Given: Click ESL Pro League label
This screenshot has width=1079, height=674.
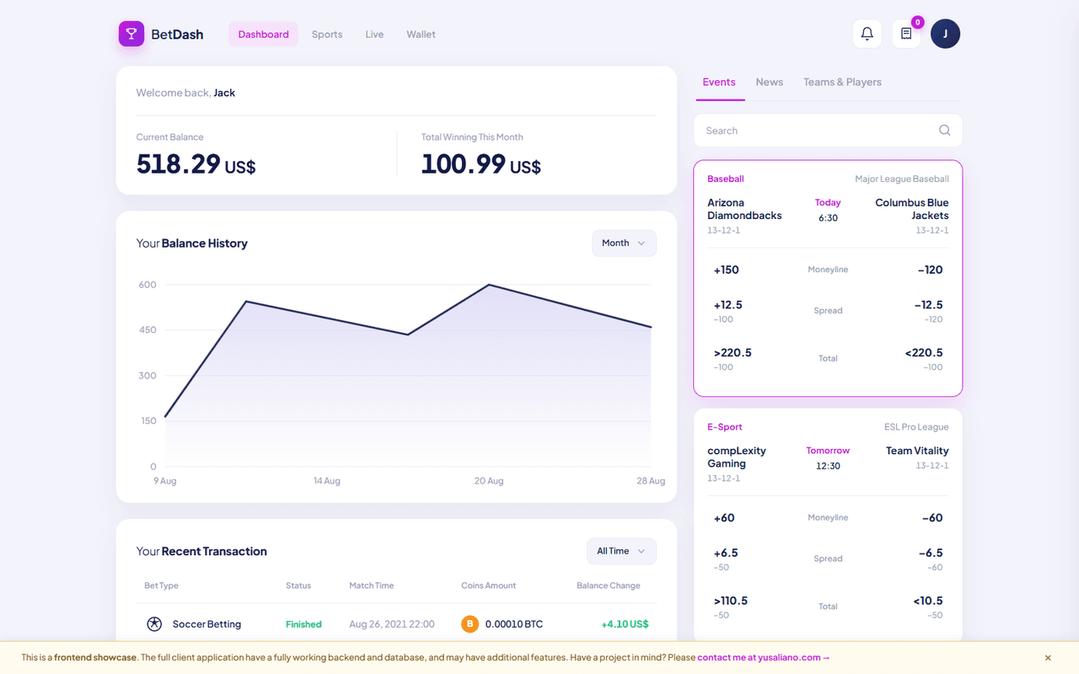Looking at the screenshot, I should (x=916, y=427).
